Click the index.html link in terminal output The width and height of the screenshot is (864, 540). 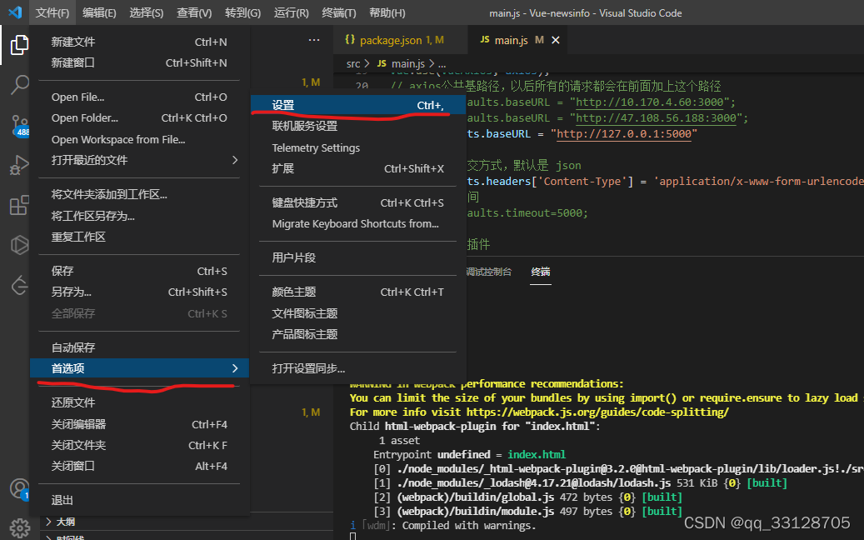537,455
